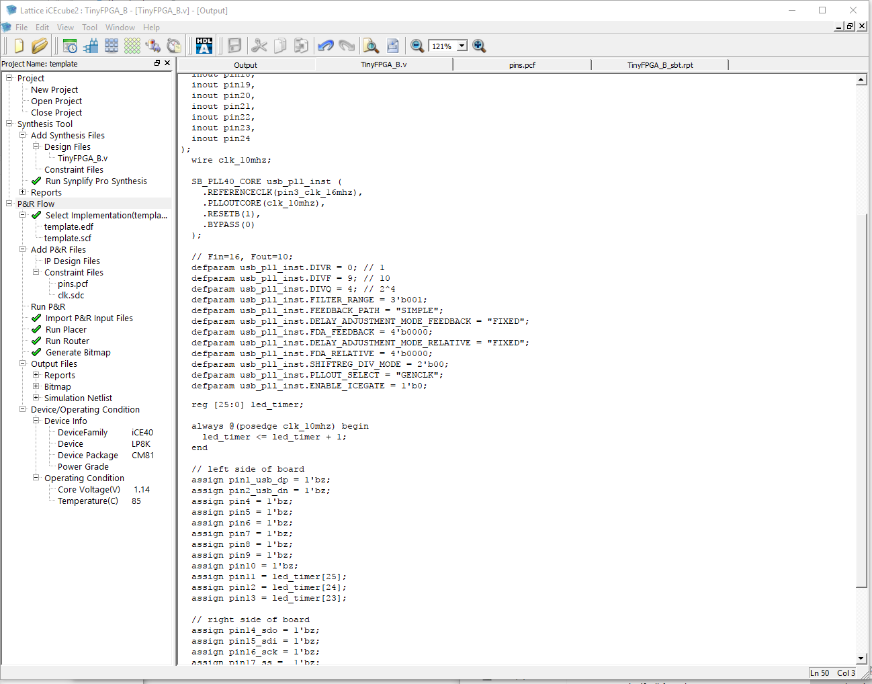Image resolution: width=872 pixels, height=684 pixels.
Task: Click the editor vertical scrollbar down arrow
Action: point(861,658)
